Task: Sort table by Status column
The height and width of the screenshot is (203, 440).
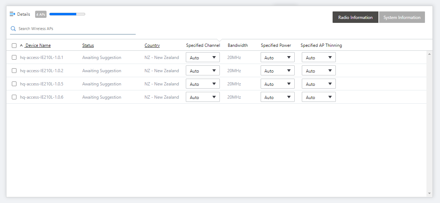Action: point(88,45)
